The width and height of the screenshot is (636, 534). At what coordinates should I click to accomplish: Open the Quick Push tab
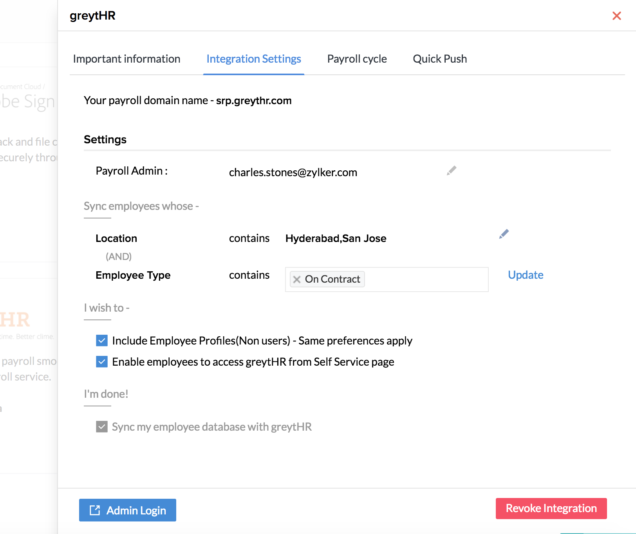point(440,59)
